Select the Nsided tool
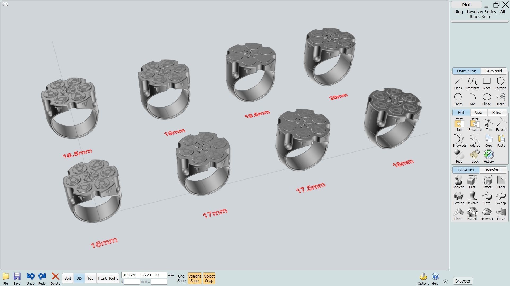The image size is (510, 286). [472, 214]
